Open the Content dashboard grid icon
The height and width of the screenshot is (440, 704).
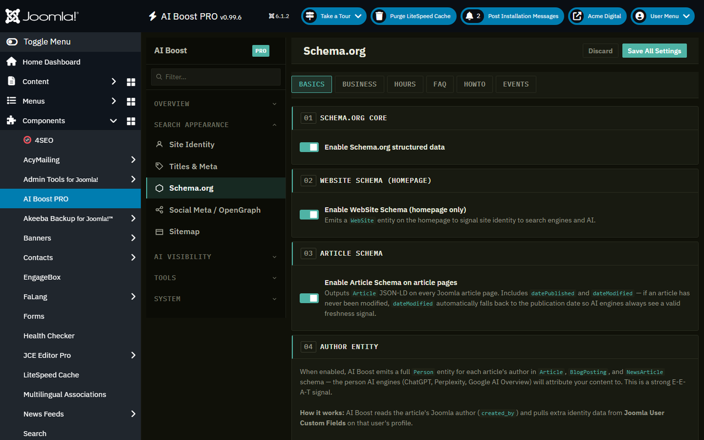131,82
